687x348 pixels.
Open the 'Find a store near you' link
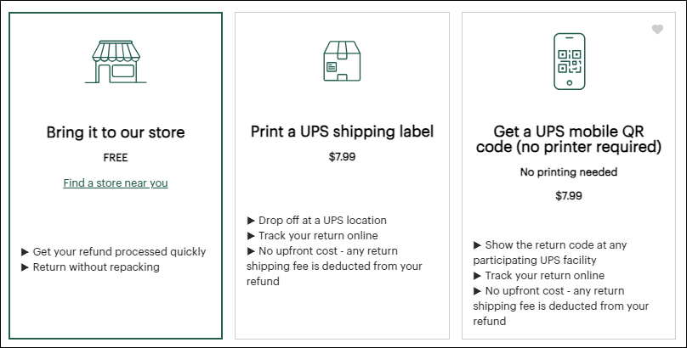click(x=116, y=182)
